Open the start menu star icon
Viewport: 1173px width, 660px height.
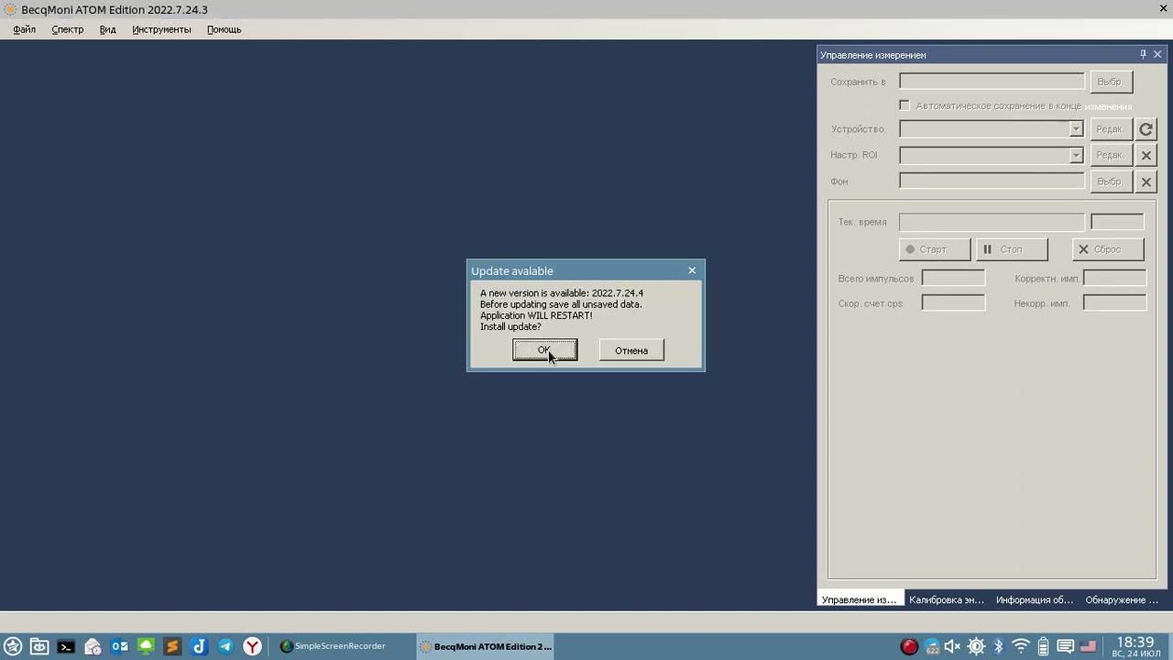[x=13, y=646]
